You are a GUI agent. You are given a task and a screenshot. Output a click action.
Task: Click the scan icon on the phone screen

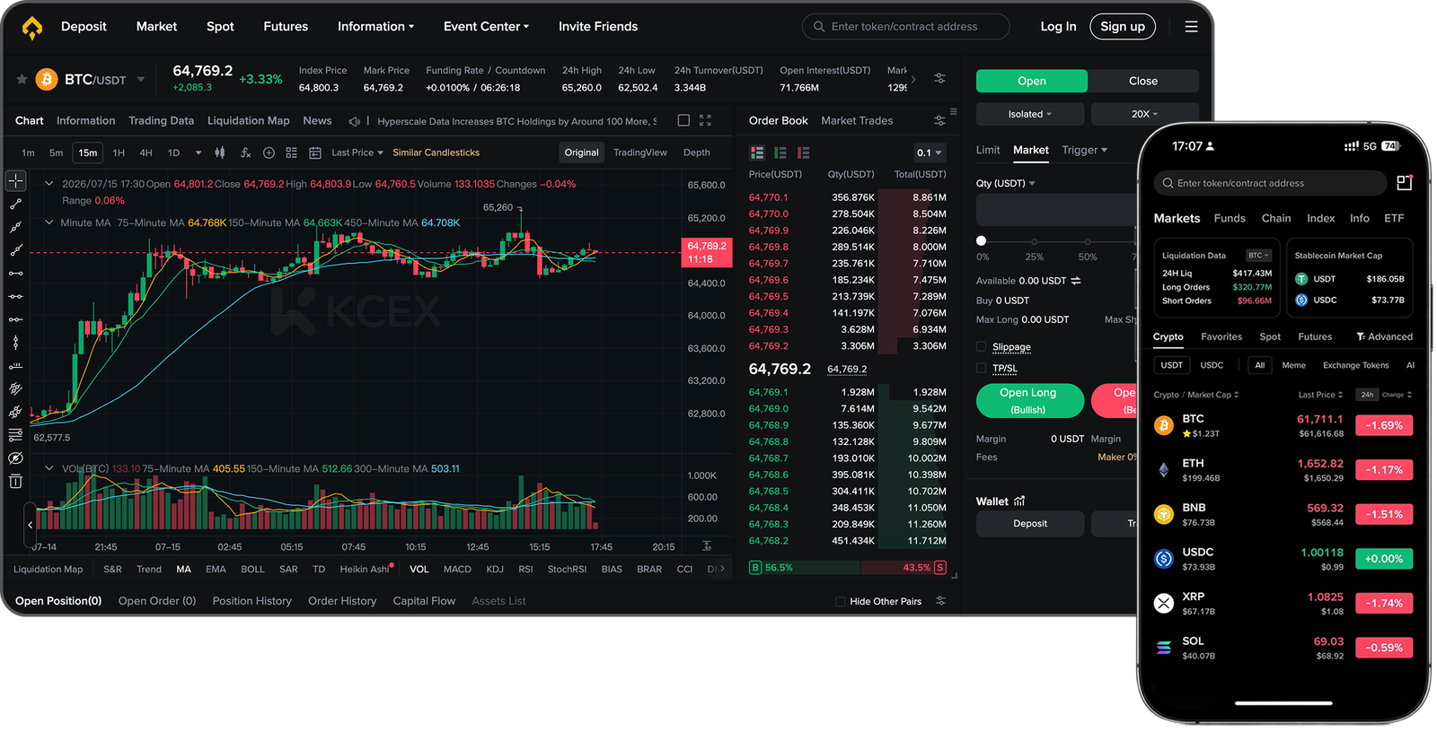tap(1405, 182)
